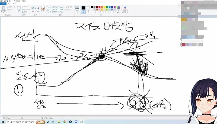Activate the Color 2 (색 2) selector

(x=88, y=9)
